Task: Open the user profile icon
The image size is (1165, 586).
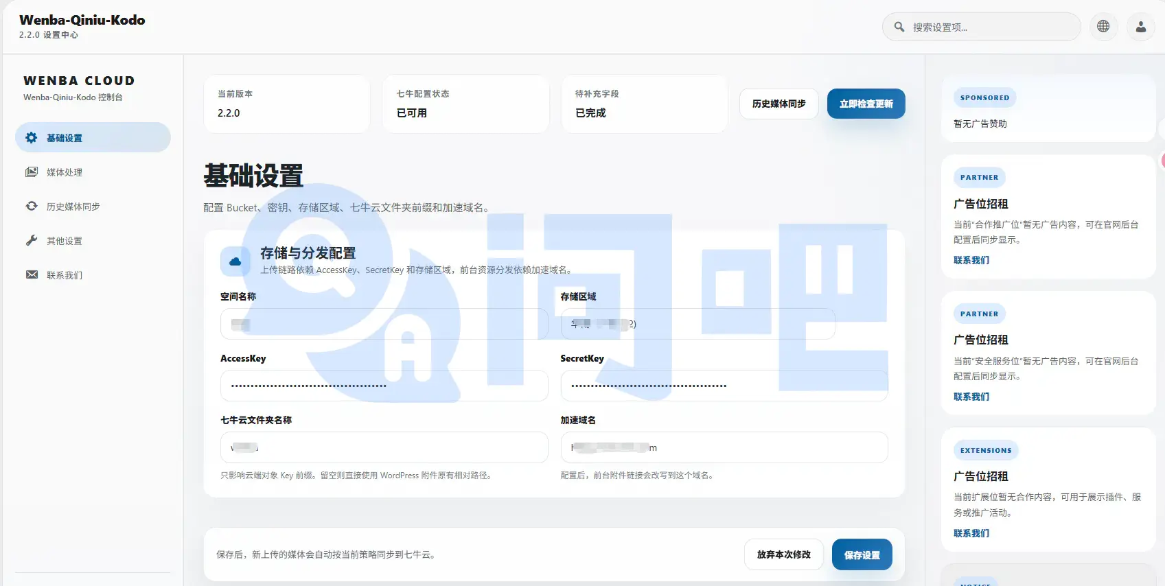Action: pyautogui.click(x=1140, y=27)
